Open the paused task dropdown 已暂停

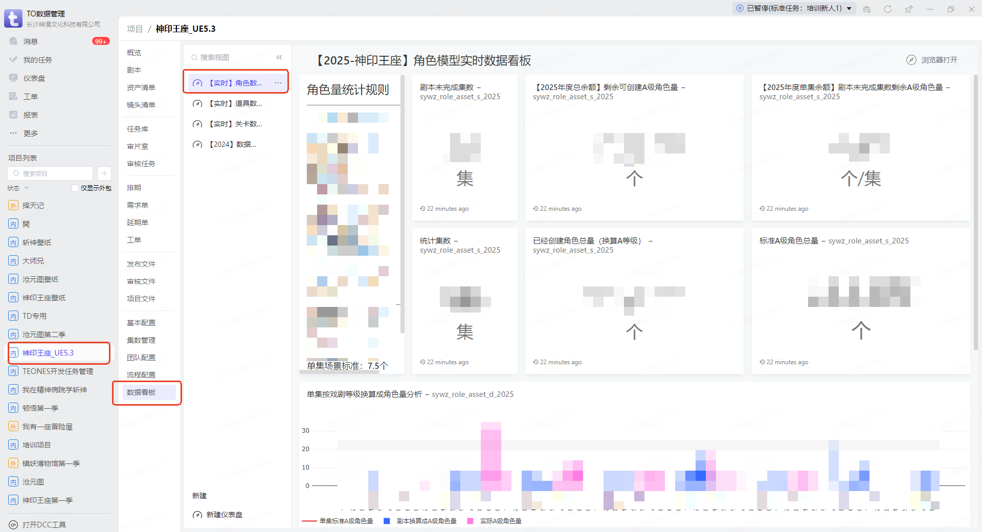click(794, 8)
